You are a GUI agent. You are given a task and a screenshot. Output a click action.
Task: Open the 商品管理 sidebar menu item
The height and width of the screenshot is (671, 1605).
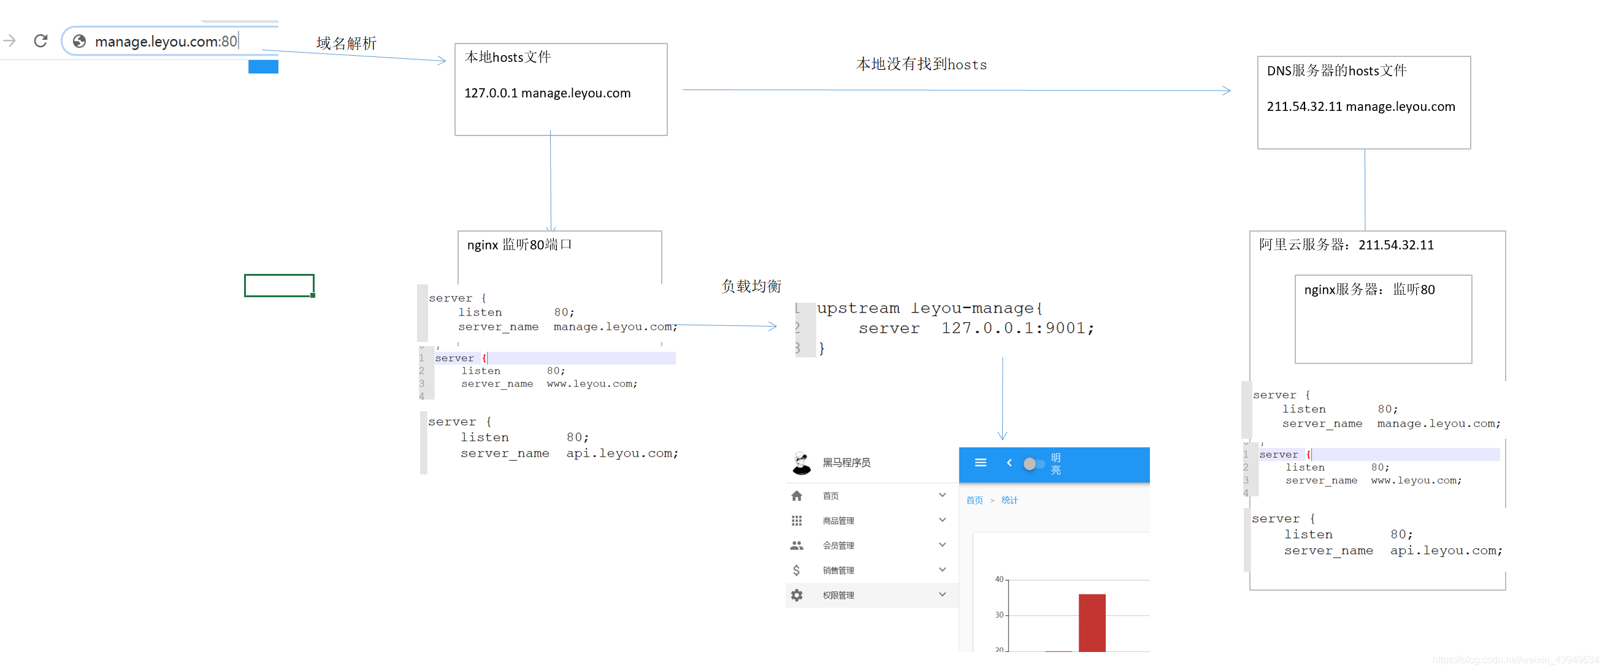871,520
